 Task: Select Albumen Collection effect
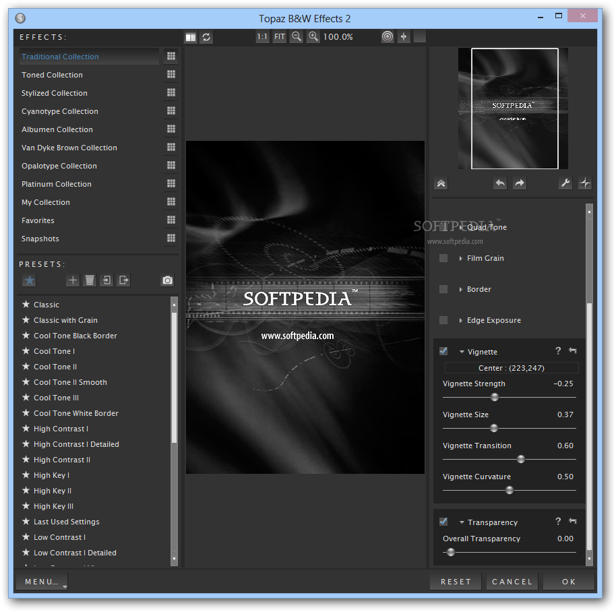click(x=57, y=129)
